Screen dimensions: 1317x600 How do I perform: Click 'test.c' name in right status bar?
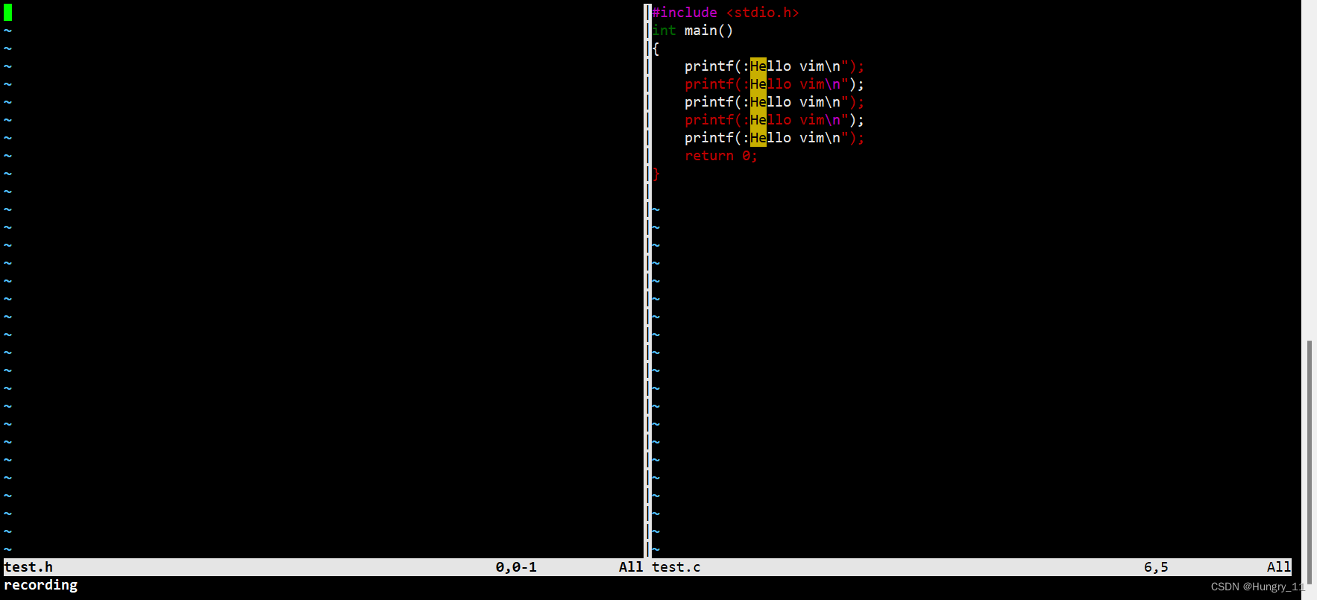point(676,567)
